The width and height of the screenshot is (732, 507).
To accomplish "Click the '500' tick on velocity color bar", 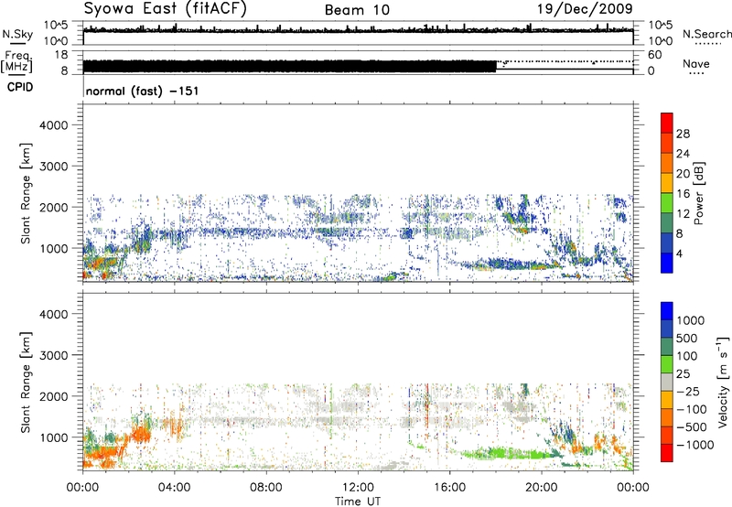I will [687, 338].
